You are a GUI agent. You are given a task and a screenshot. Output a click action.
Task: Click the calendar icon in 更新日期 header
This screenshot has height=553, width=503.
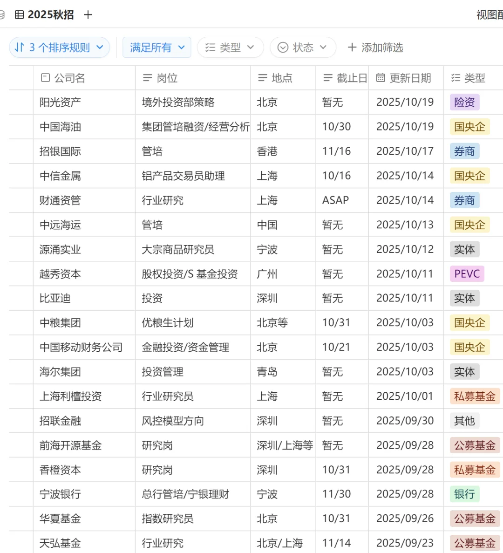tap(381, 78)
